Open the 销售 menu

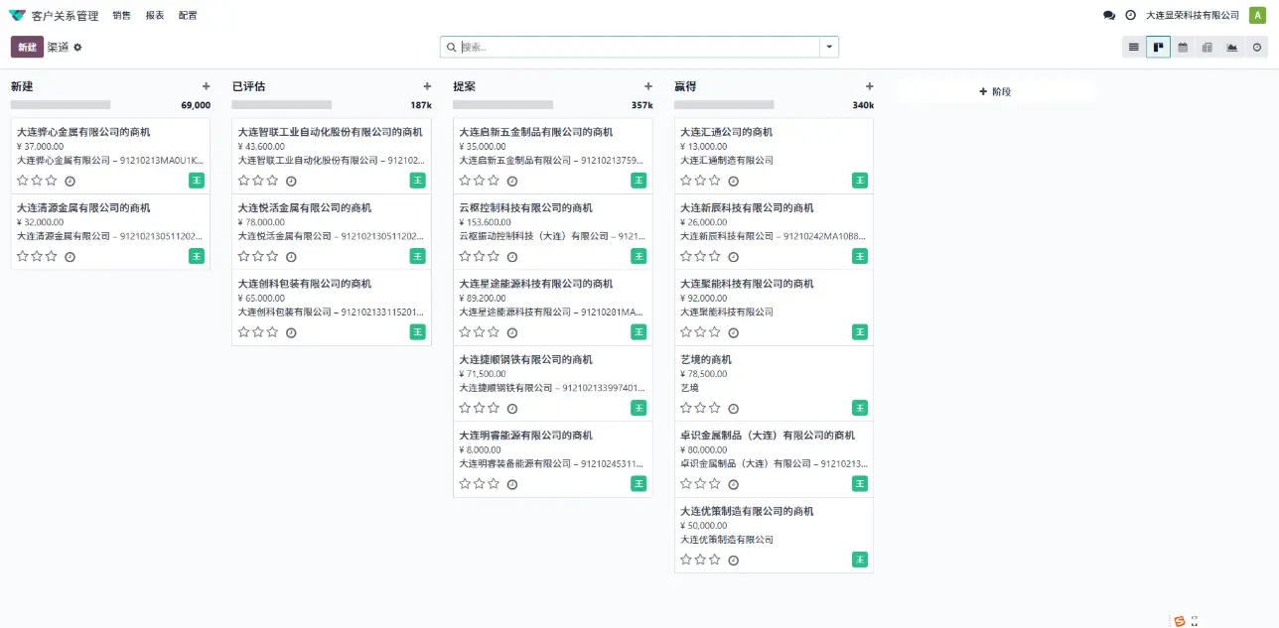click(121, 16)
